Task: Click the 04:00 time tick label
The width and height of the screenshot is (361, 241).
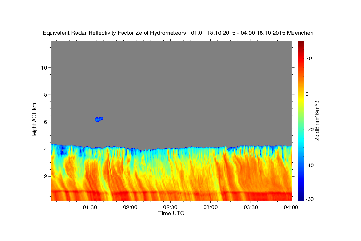Action: (291, 207)
